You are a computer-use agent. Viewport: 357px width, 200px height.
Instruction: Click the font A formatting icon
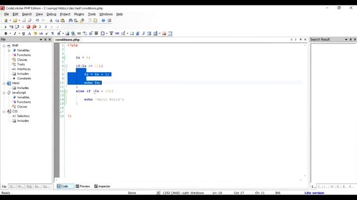pos(29,33)
